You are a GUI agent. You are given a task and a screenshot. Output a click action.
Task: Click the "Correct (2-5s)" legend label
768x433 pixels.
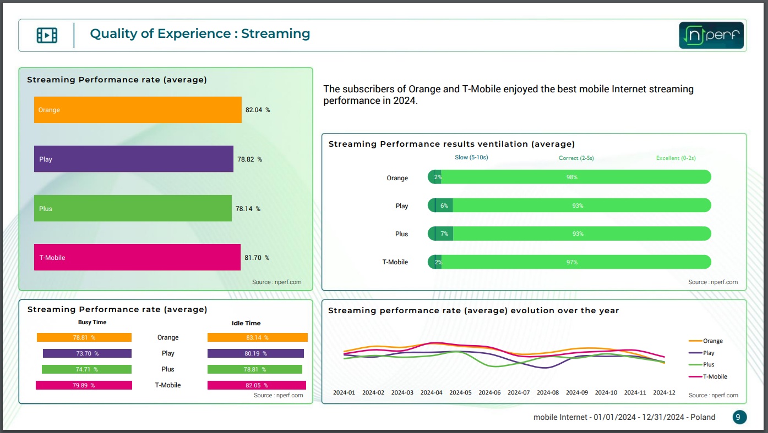click(576, 158)
